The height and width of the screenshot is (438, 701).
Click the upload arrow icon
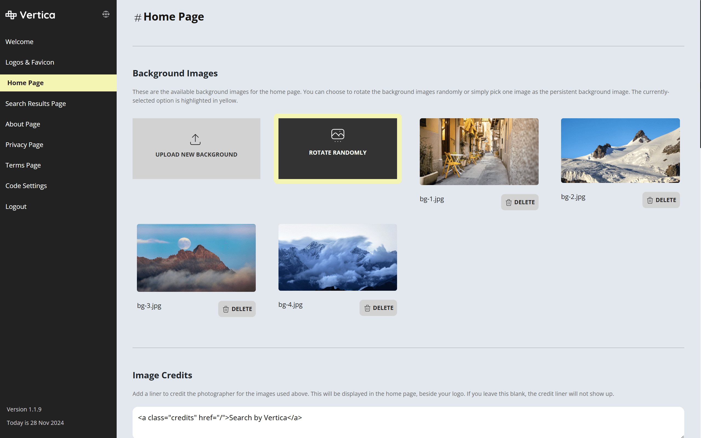pos(196,139)
